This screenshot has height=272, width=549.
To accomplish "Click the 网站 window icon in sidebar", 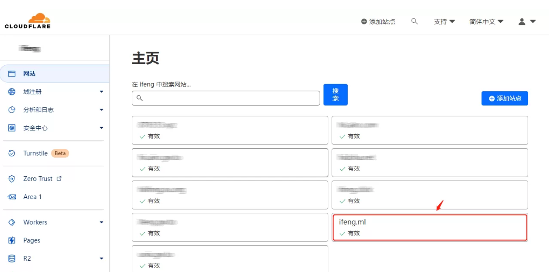I will pyautogui.click(x=12, y=74).
